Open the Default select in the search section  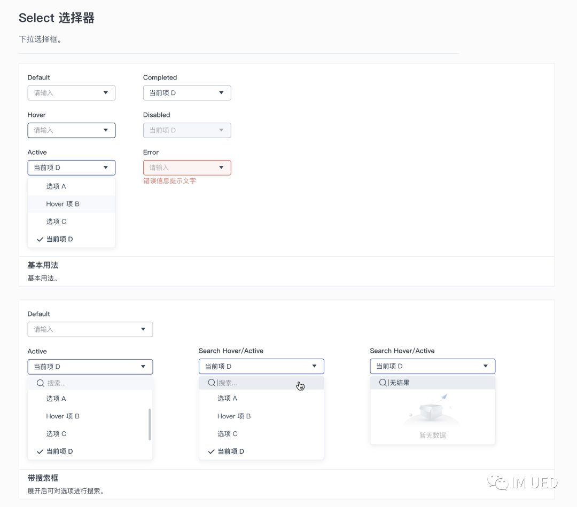90,329
